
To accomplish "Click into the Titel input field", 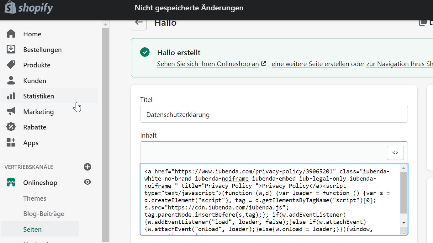I will click(x=274, y=114).
